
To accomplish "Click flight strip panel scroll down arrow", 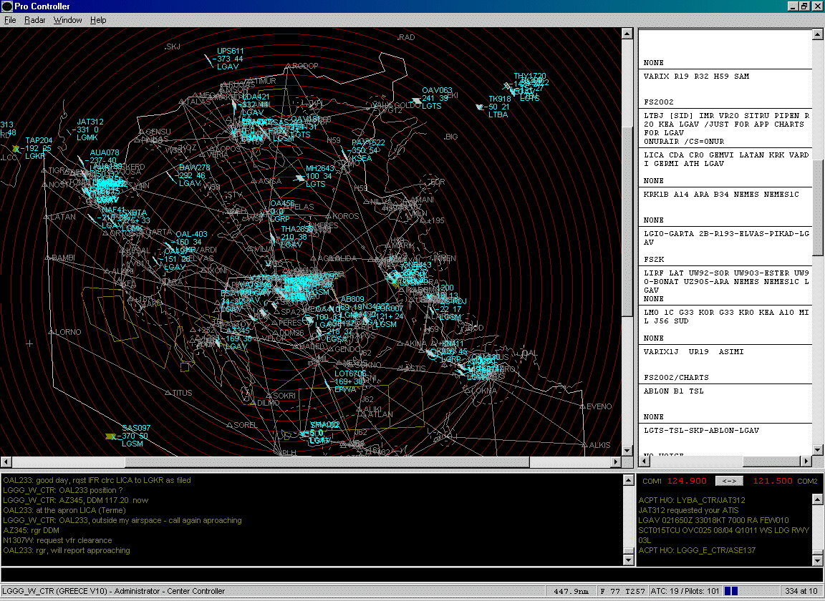I will [817, 449].
